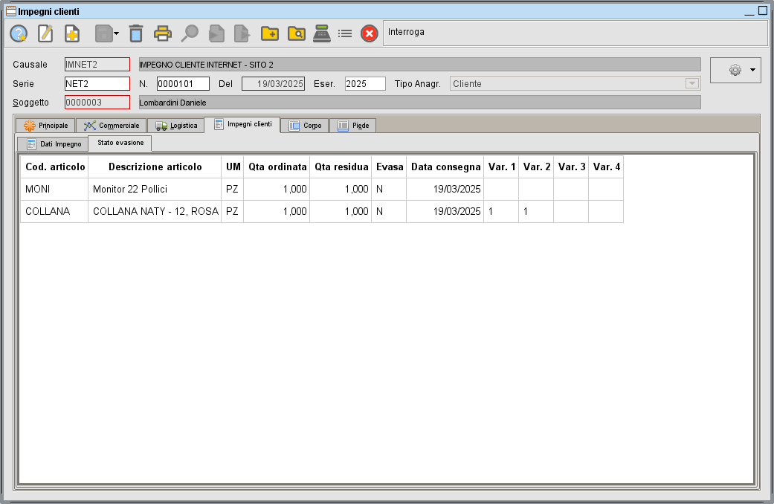Screen dimensions: 774x504
Task: Select the list view icon
Action: pos(344,33)
